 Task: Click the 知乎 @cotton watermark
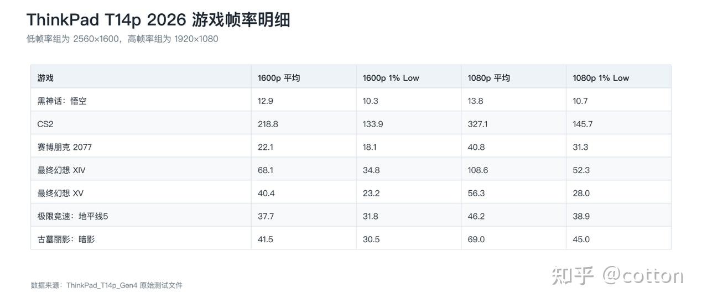pyautogui.click(x=617, y=275)
